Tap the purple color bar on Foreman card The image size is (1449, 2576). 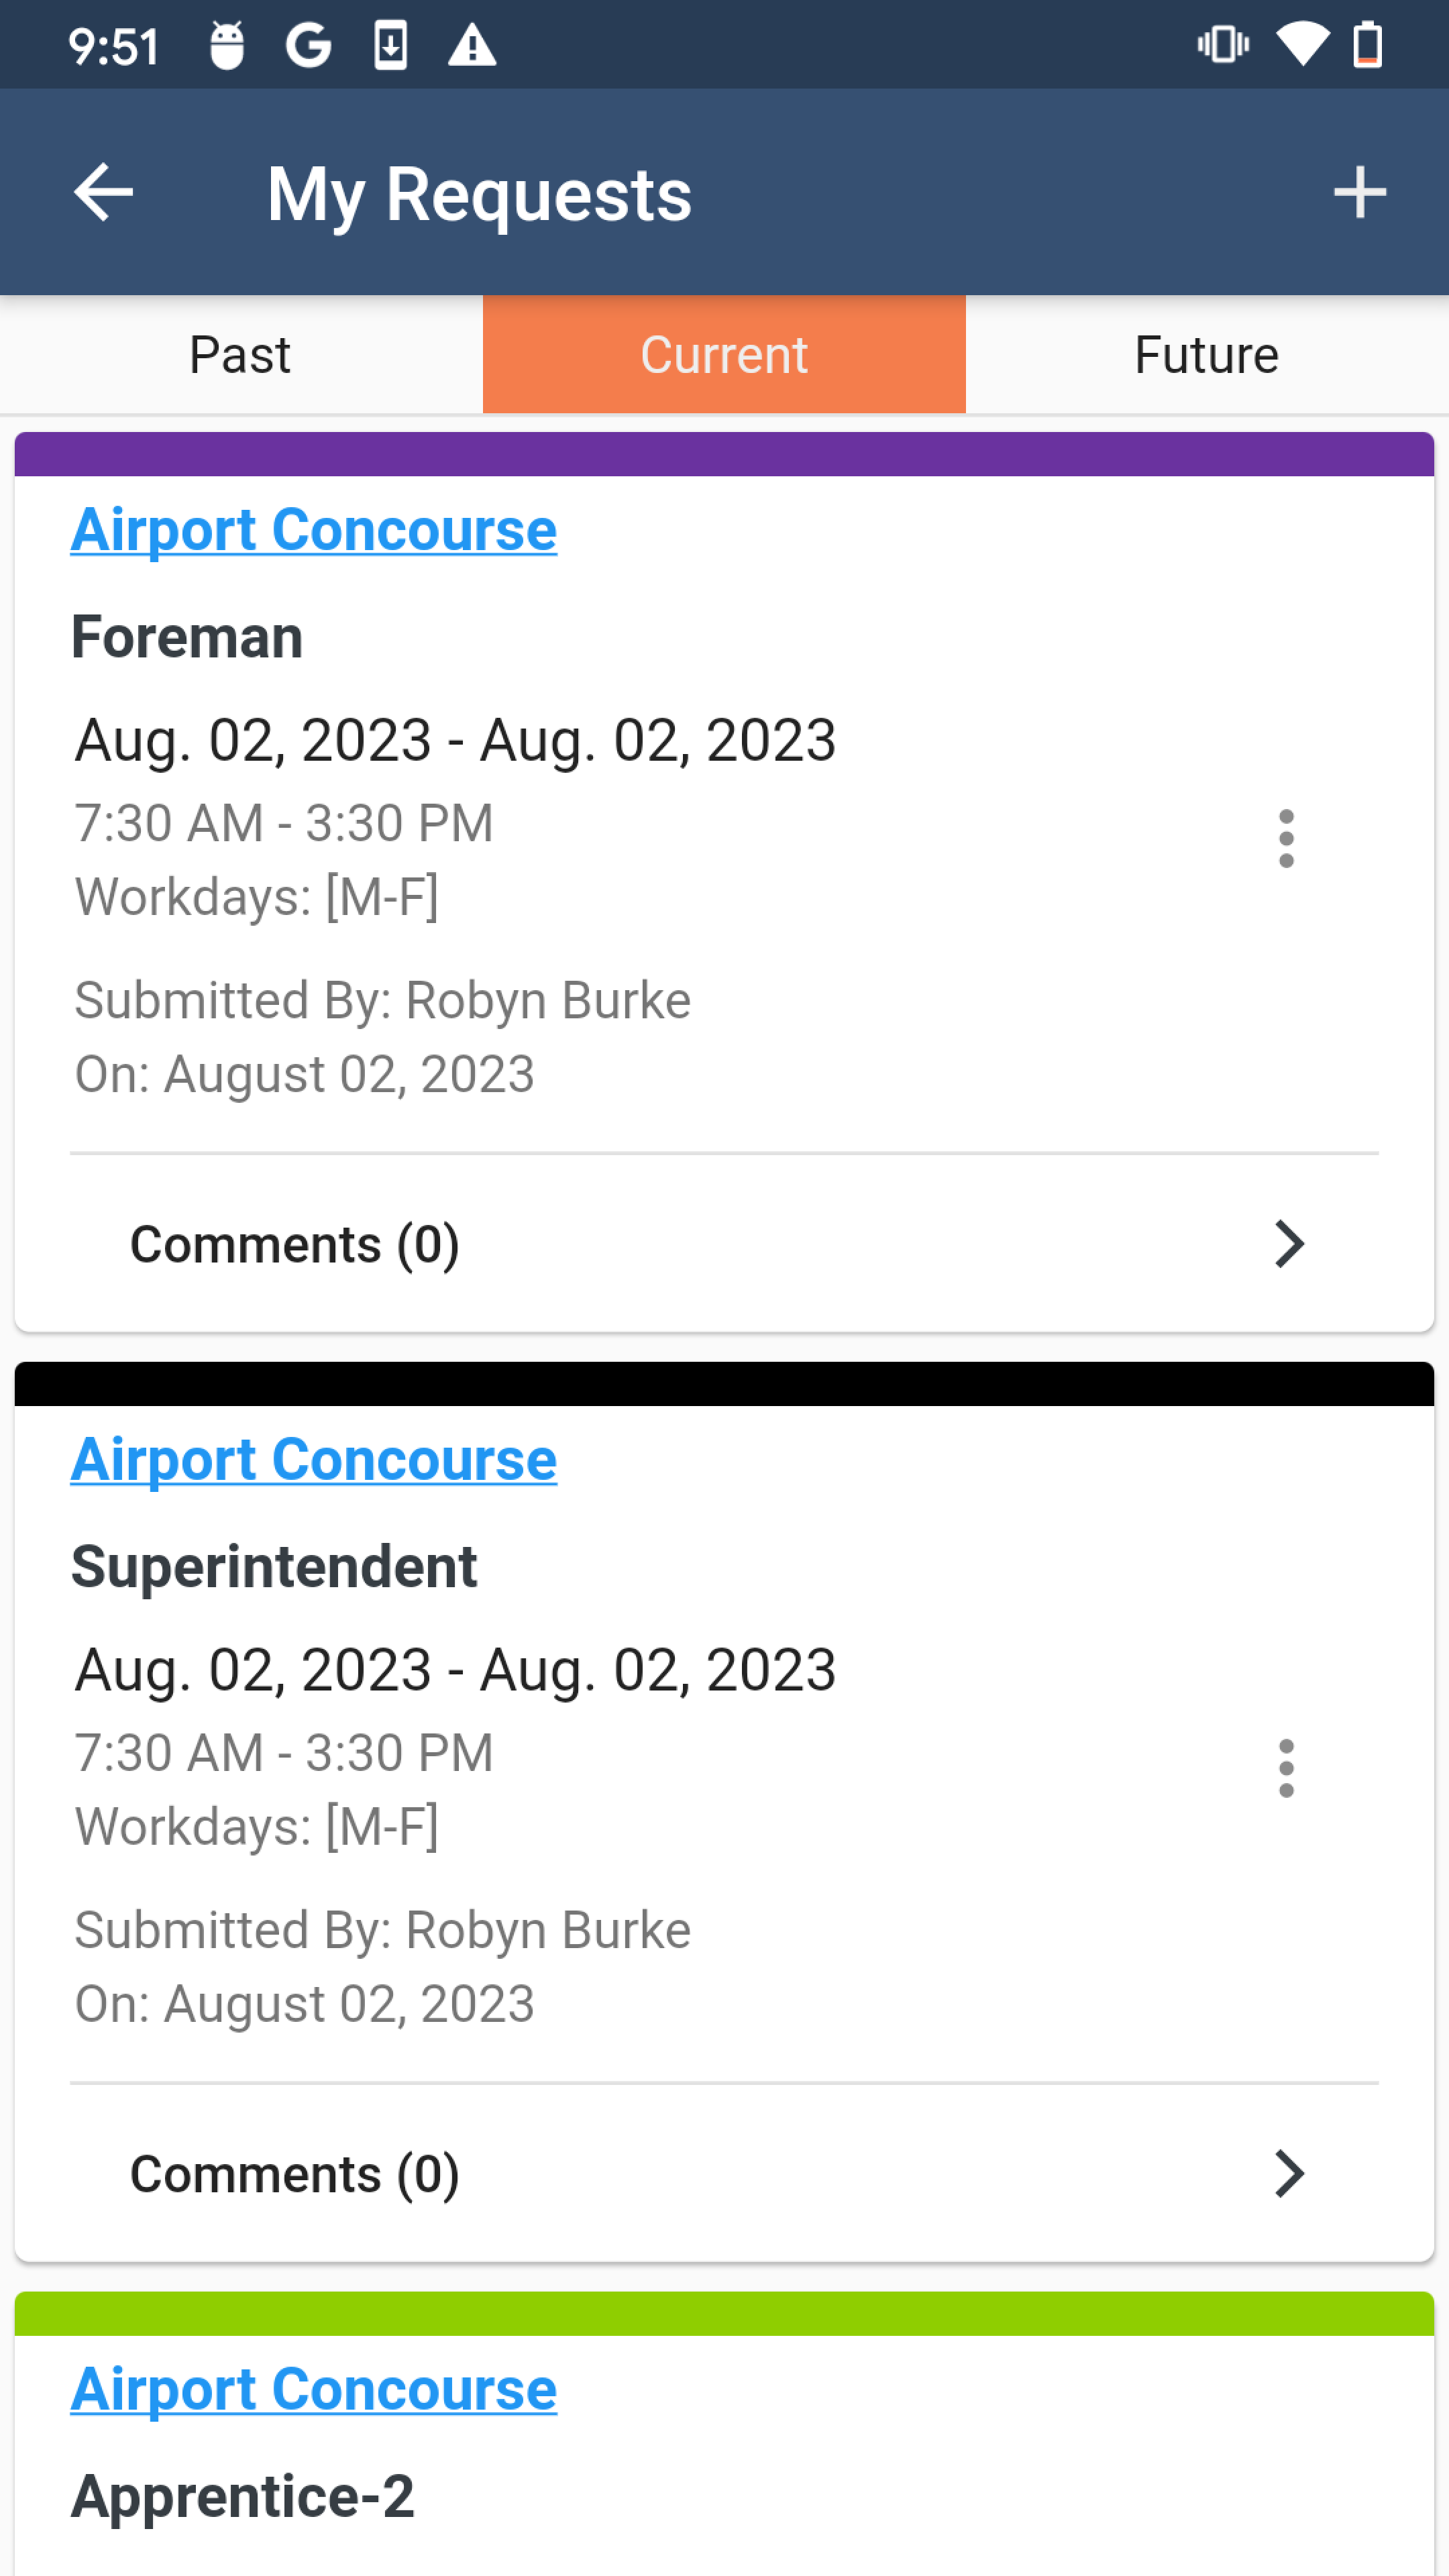pos(724,454)
